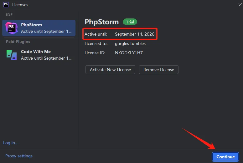This screenshot has height=163, width=243.
Task: Click the PhpStorm logo in title bar
Action: (x=6, y=5)
